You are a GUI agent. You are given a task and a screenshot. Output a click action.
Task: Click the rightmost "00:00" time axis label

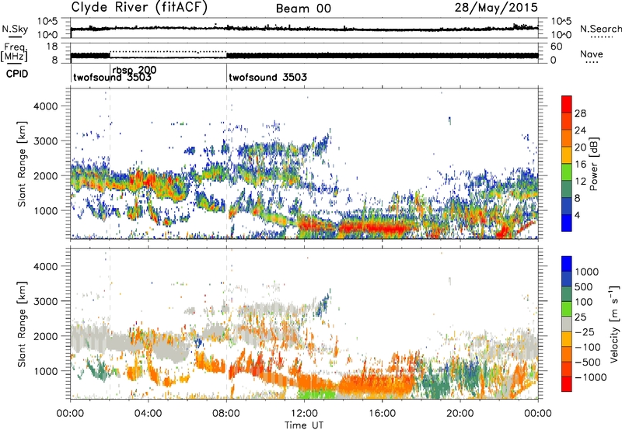coord(538,414)
